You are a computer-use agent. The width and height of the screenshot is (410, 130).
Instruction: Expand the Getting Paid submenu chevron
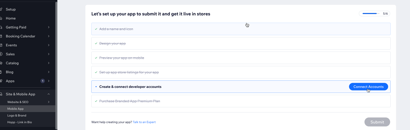(x=49, y=27)
